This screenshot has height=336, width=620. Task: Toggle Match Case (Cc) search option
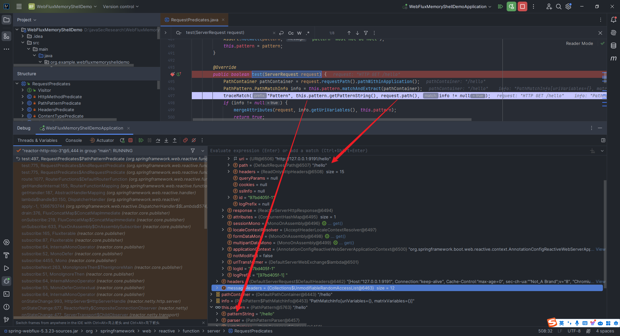(291, 33)
